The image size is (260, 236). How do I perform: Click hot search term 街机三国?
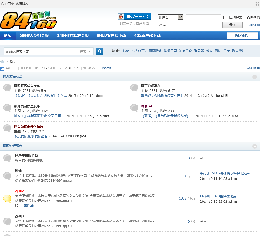click(170, 51)
